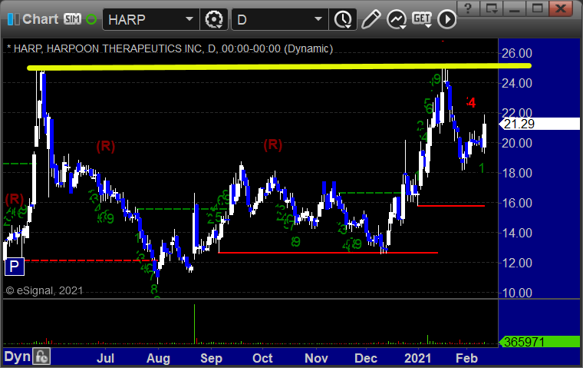The height and width of the screenshot is (368, 583).
Task: Toggle the SIM mode badge
Action: coord(72,19)
